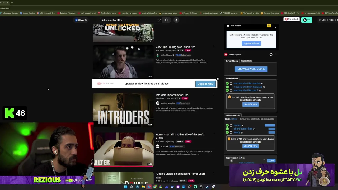Open '2AM: The Smiling Man | short film' title

pos(175,47)
